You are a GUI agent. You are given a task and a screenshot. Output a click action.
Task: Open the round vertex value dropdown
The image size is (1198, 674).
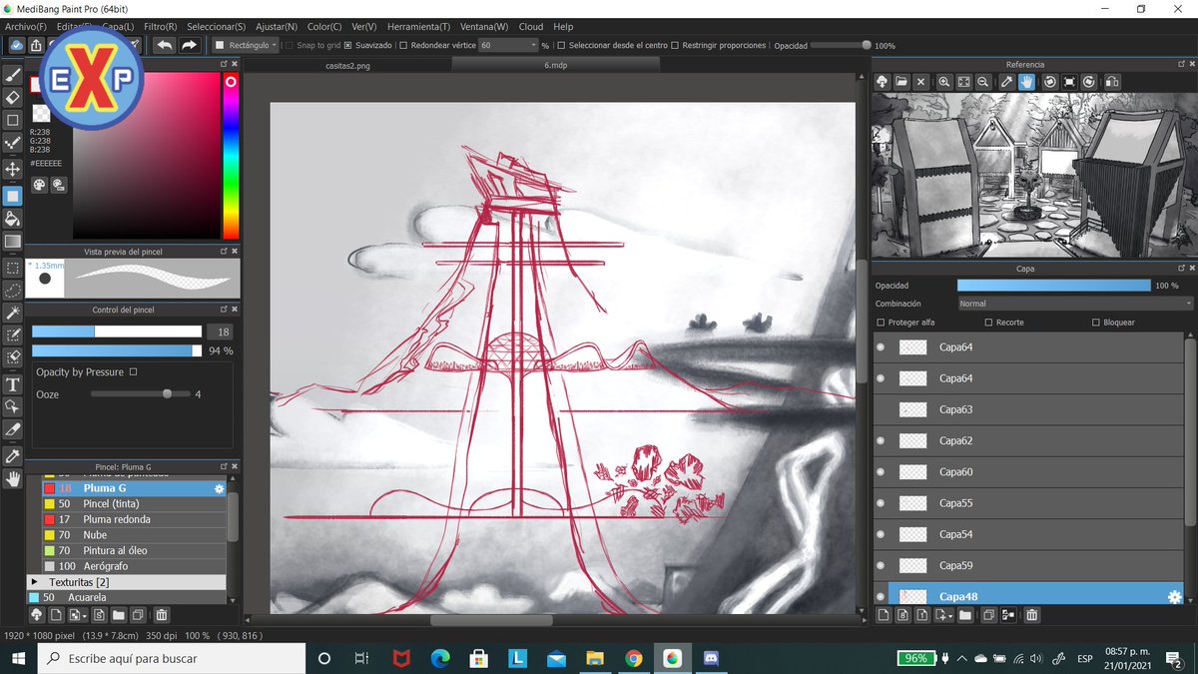[x=508, y=45]
